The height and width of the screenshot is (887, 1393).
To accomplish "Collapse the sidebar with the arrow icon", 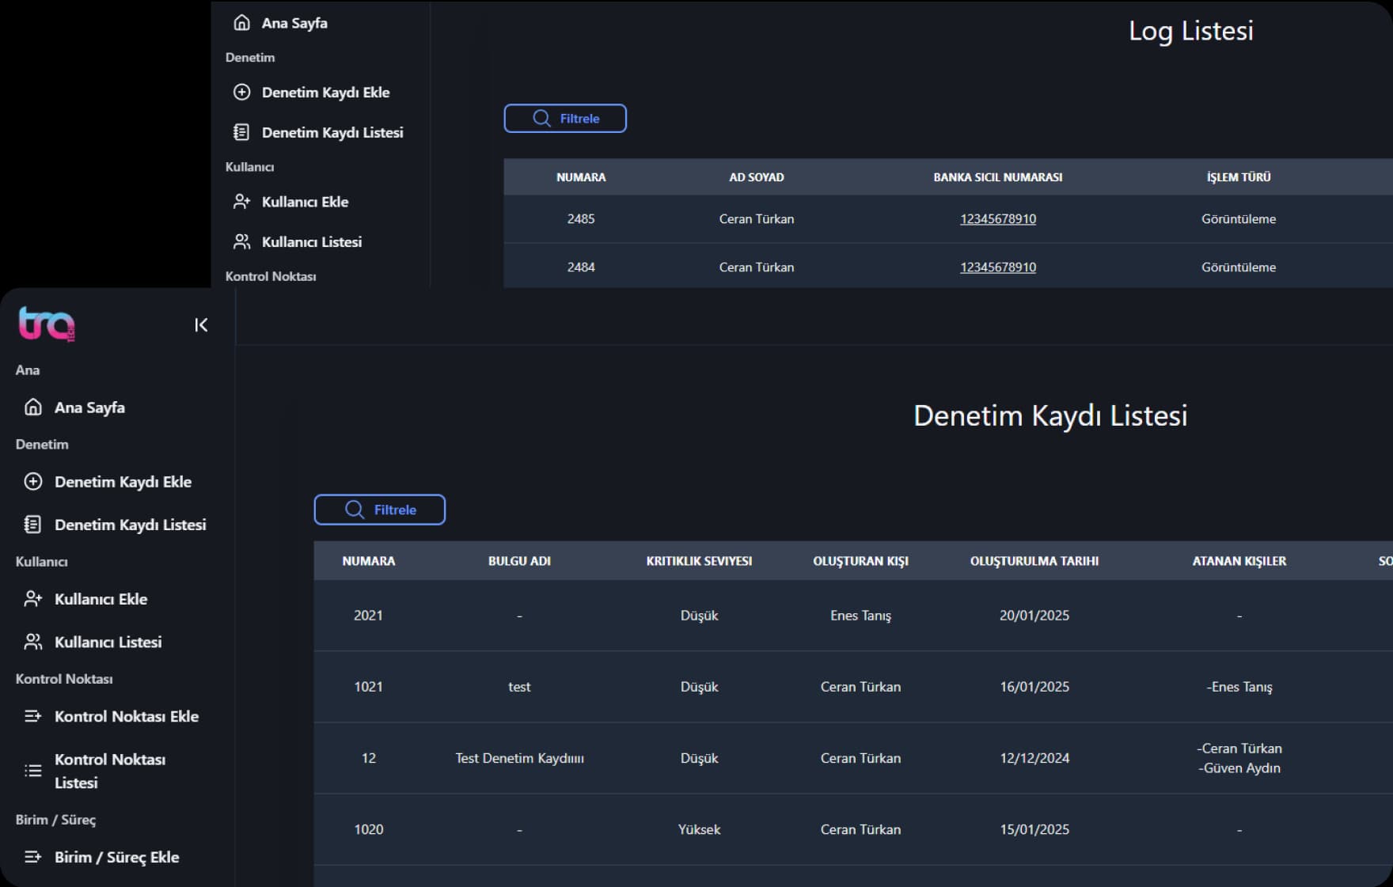I will click(201, 325).
